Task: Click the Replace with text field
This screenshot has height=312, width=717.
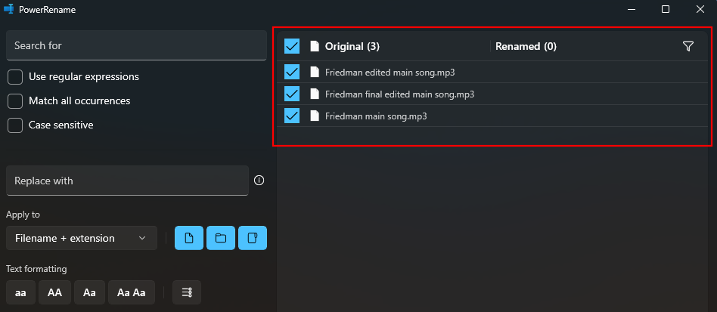Action: [x=127, y=181]
